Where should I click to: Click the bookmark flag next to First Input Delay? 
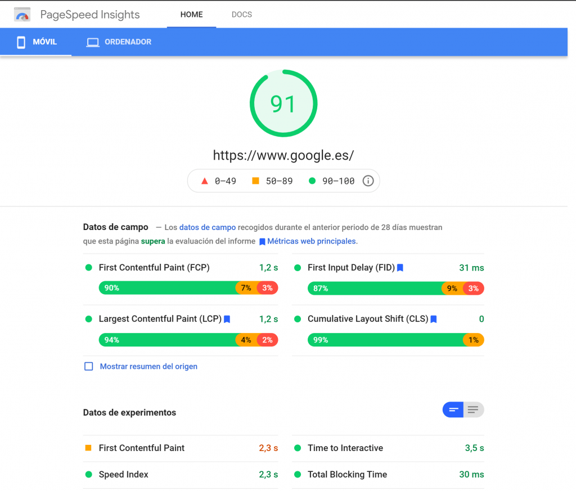(400, 268)
